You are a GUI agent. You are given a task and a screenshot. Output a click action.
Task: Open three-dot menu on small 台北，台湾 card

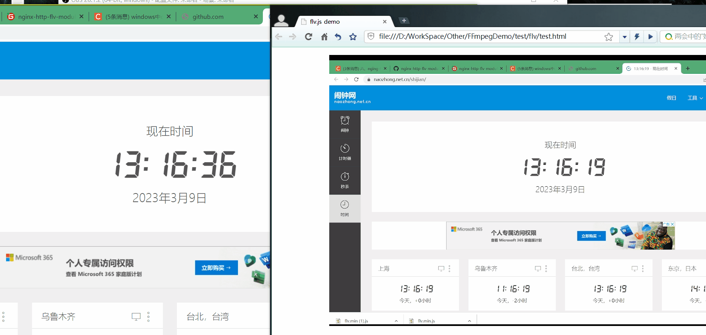(x=643, y=268)
